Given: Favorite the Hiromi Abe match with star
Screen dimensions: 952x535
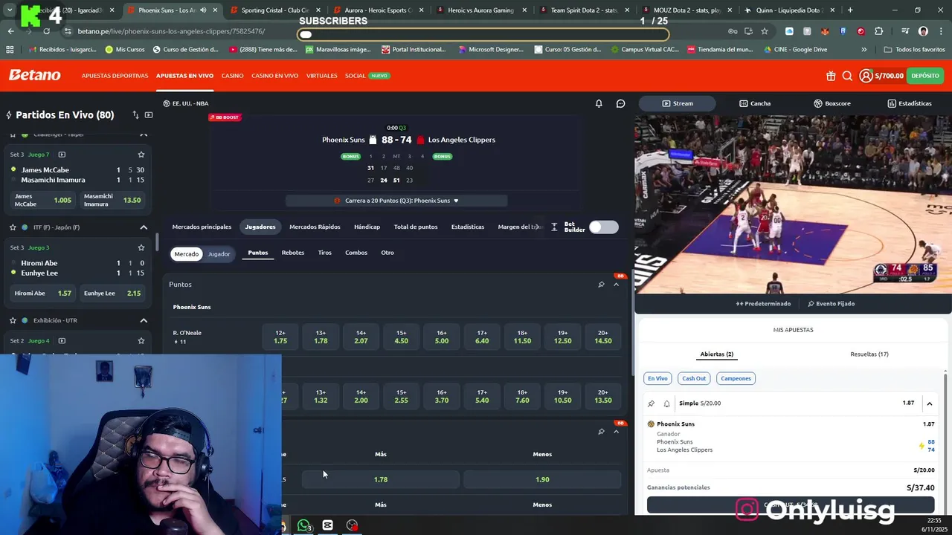Looking at the screenshot, I should [x=141, y=247].
